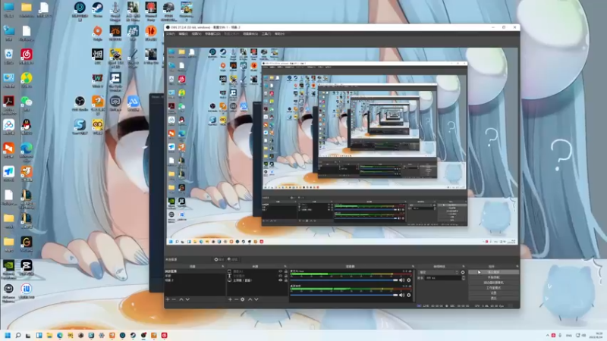Viewport: 607px width, 341px height.
Task: Open transition properties gear icon
Action: coord(463,272)
